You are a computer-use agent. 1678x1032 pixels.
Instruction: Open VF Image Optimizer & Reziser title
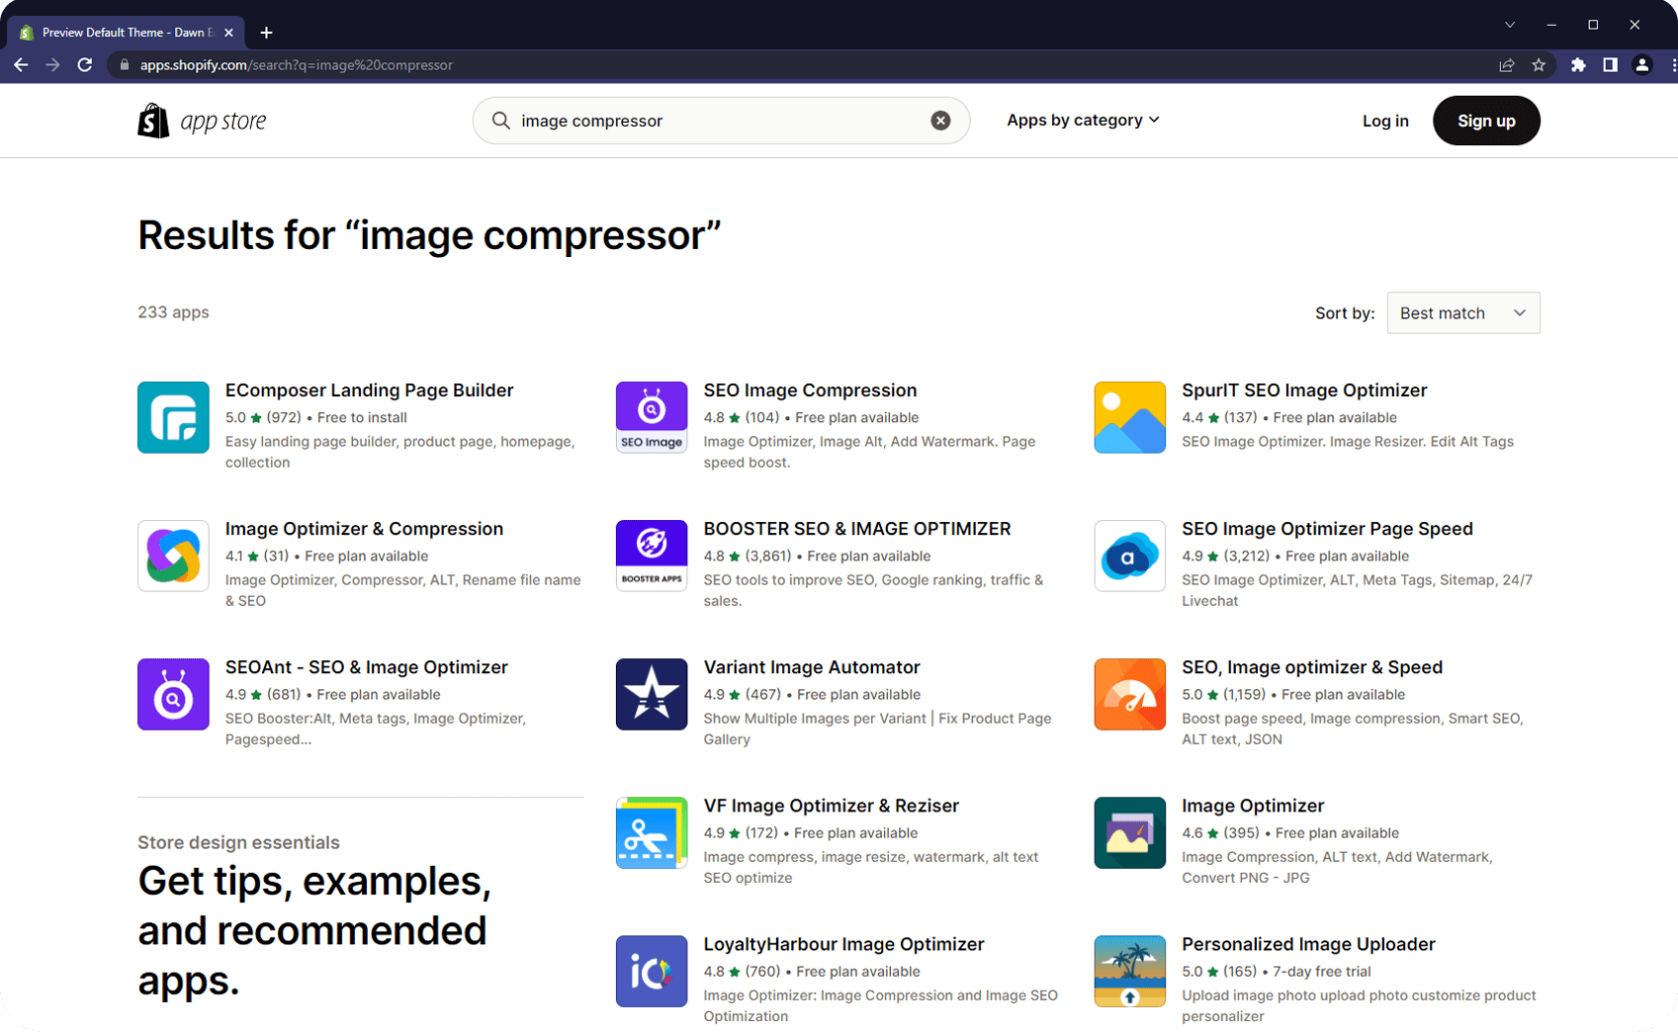[831, 806]
